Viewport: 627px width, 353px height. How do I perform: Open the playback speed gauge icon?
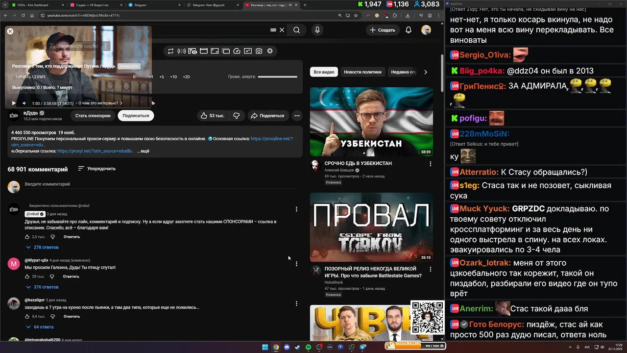pos(237,51)
